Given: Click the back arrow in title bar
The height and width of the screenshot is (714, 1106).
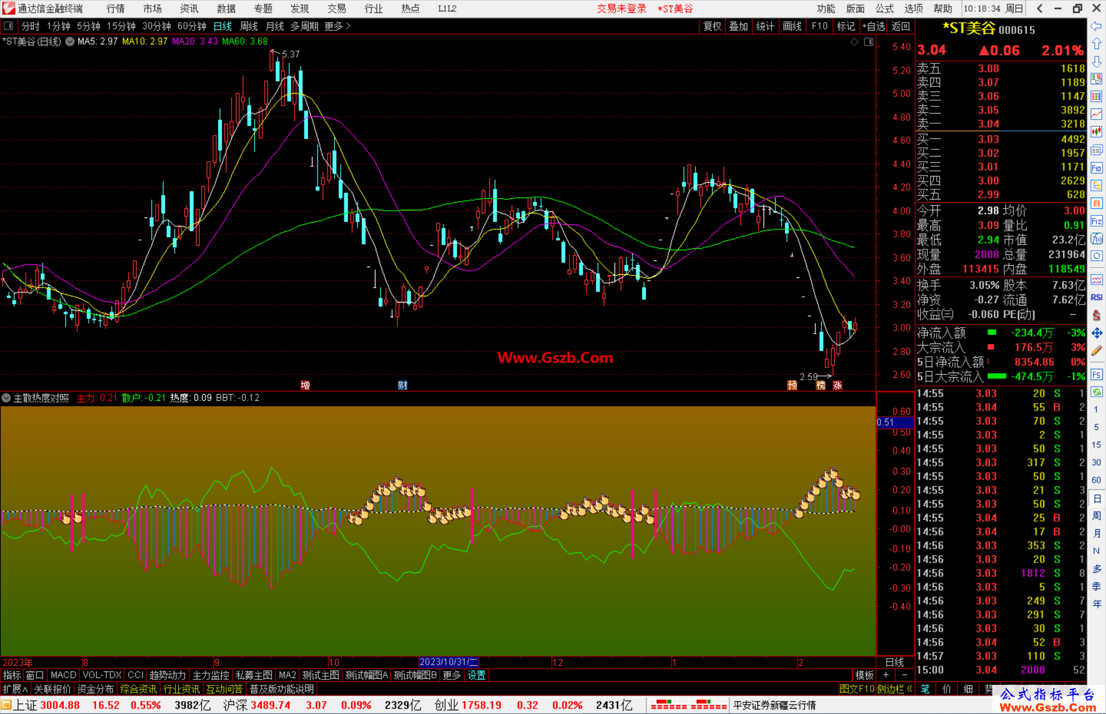Looking at the screenshot, I should pyautogui.click(x=1040, y=8).
